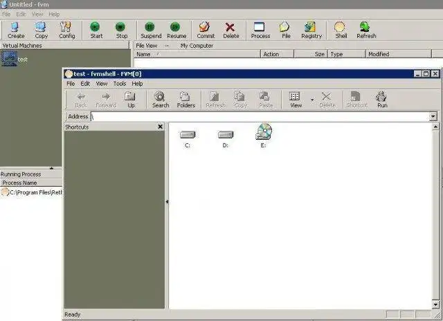
Task: Click scrollbar up arrow in fvmshell
Action: (435, 127)
